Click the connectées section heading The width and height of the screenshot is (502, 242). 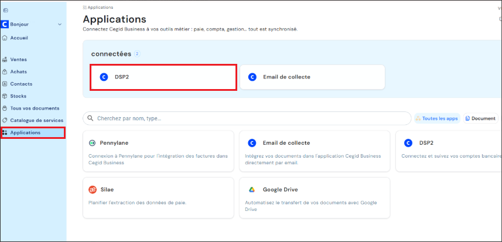pyautogui.click(x=111, y=54)
